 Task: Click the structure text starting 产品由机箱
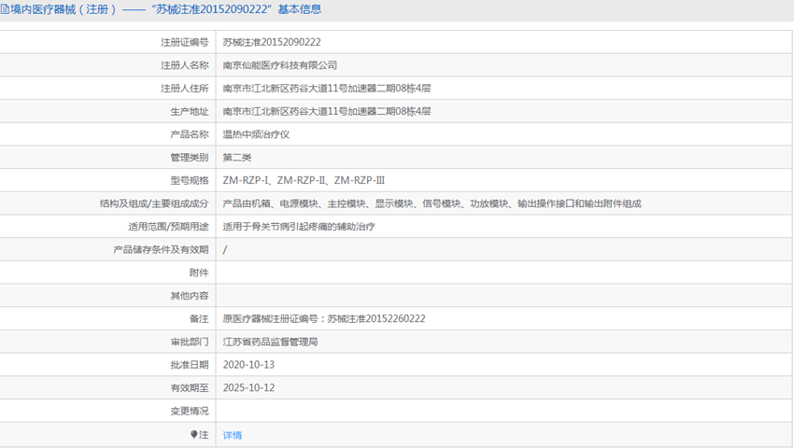[432, 203]
